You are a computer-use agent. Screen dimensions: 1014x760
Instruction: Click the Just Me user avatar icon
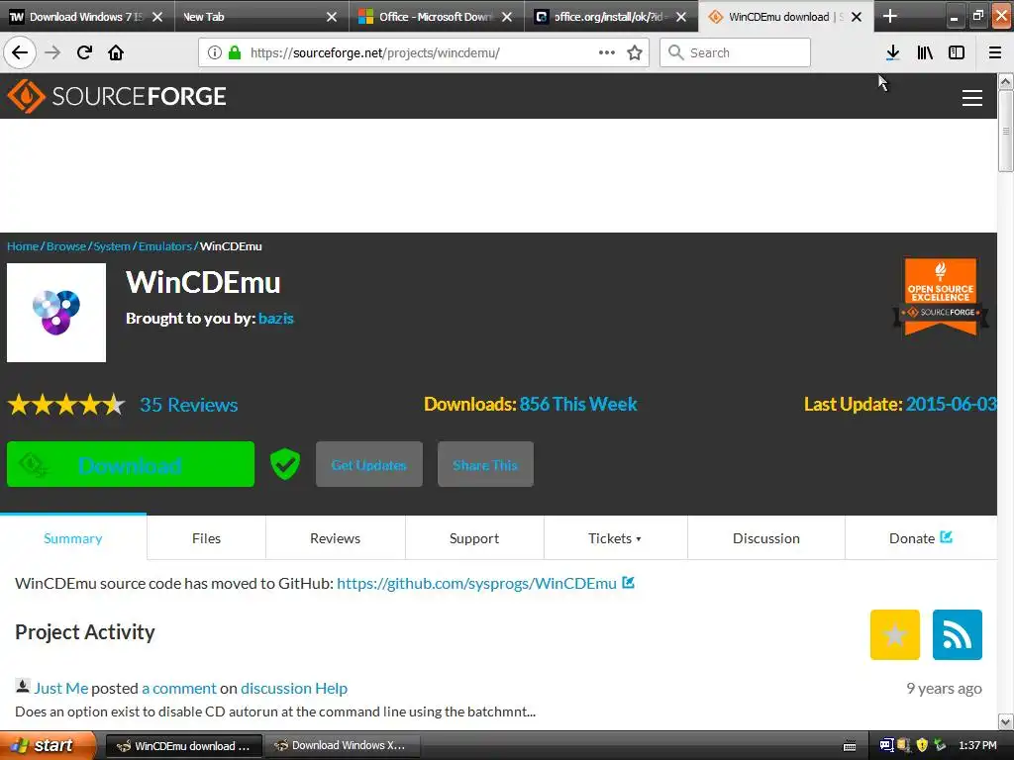(22, 686)
